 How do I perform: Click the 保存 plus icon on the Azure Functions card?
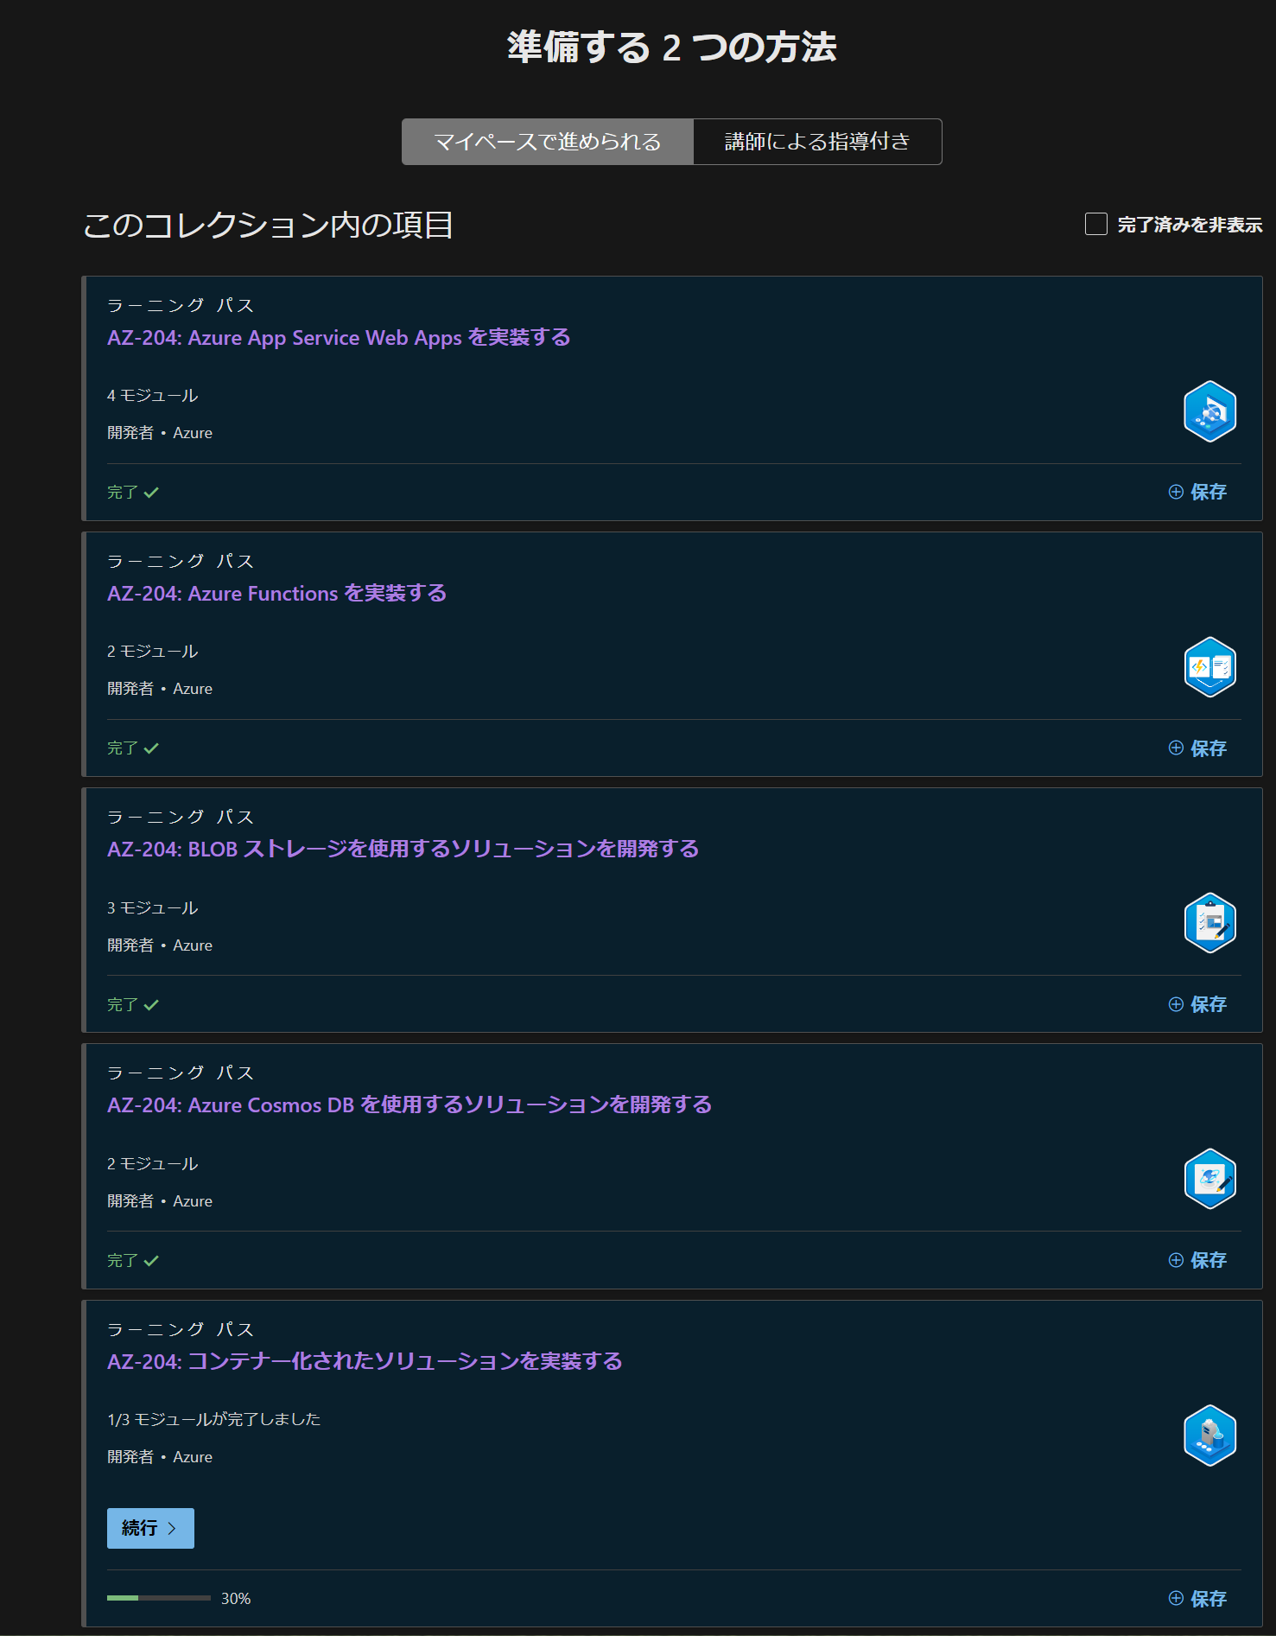coord(1176,748)
